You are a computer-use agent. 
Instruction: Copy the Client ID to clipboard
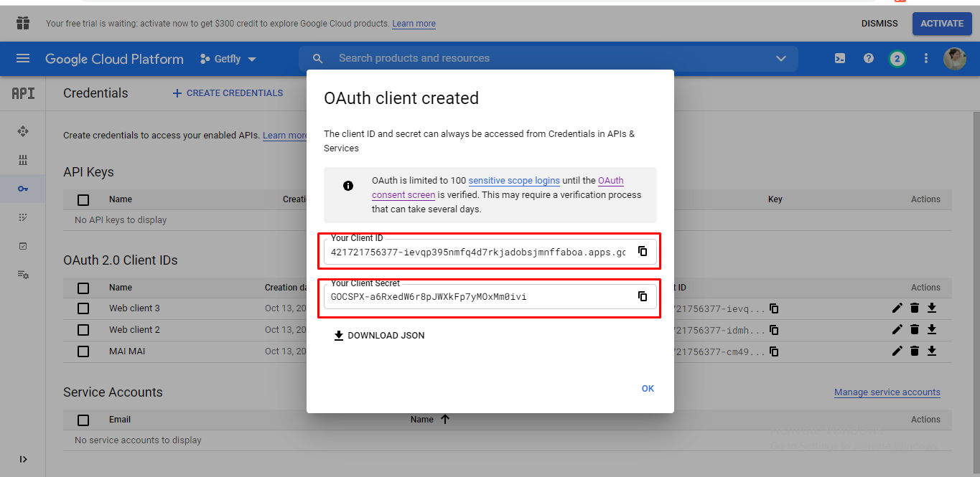pyautogui.click(x=643, y=251)
